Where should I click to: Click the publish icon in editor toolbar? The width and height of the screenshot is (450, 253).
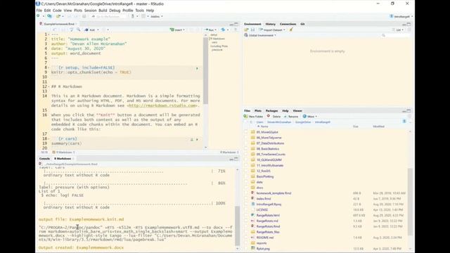[223, 30]
